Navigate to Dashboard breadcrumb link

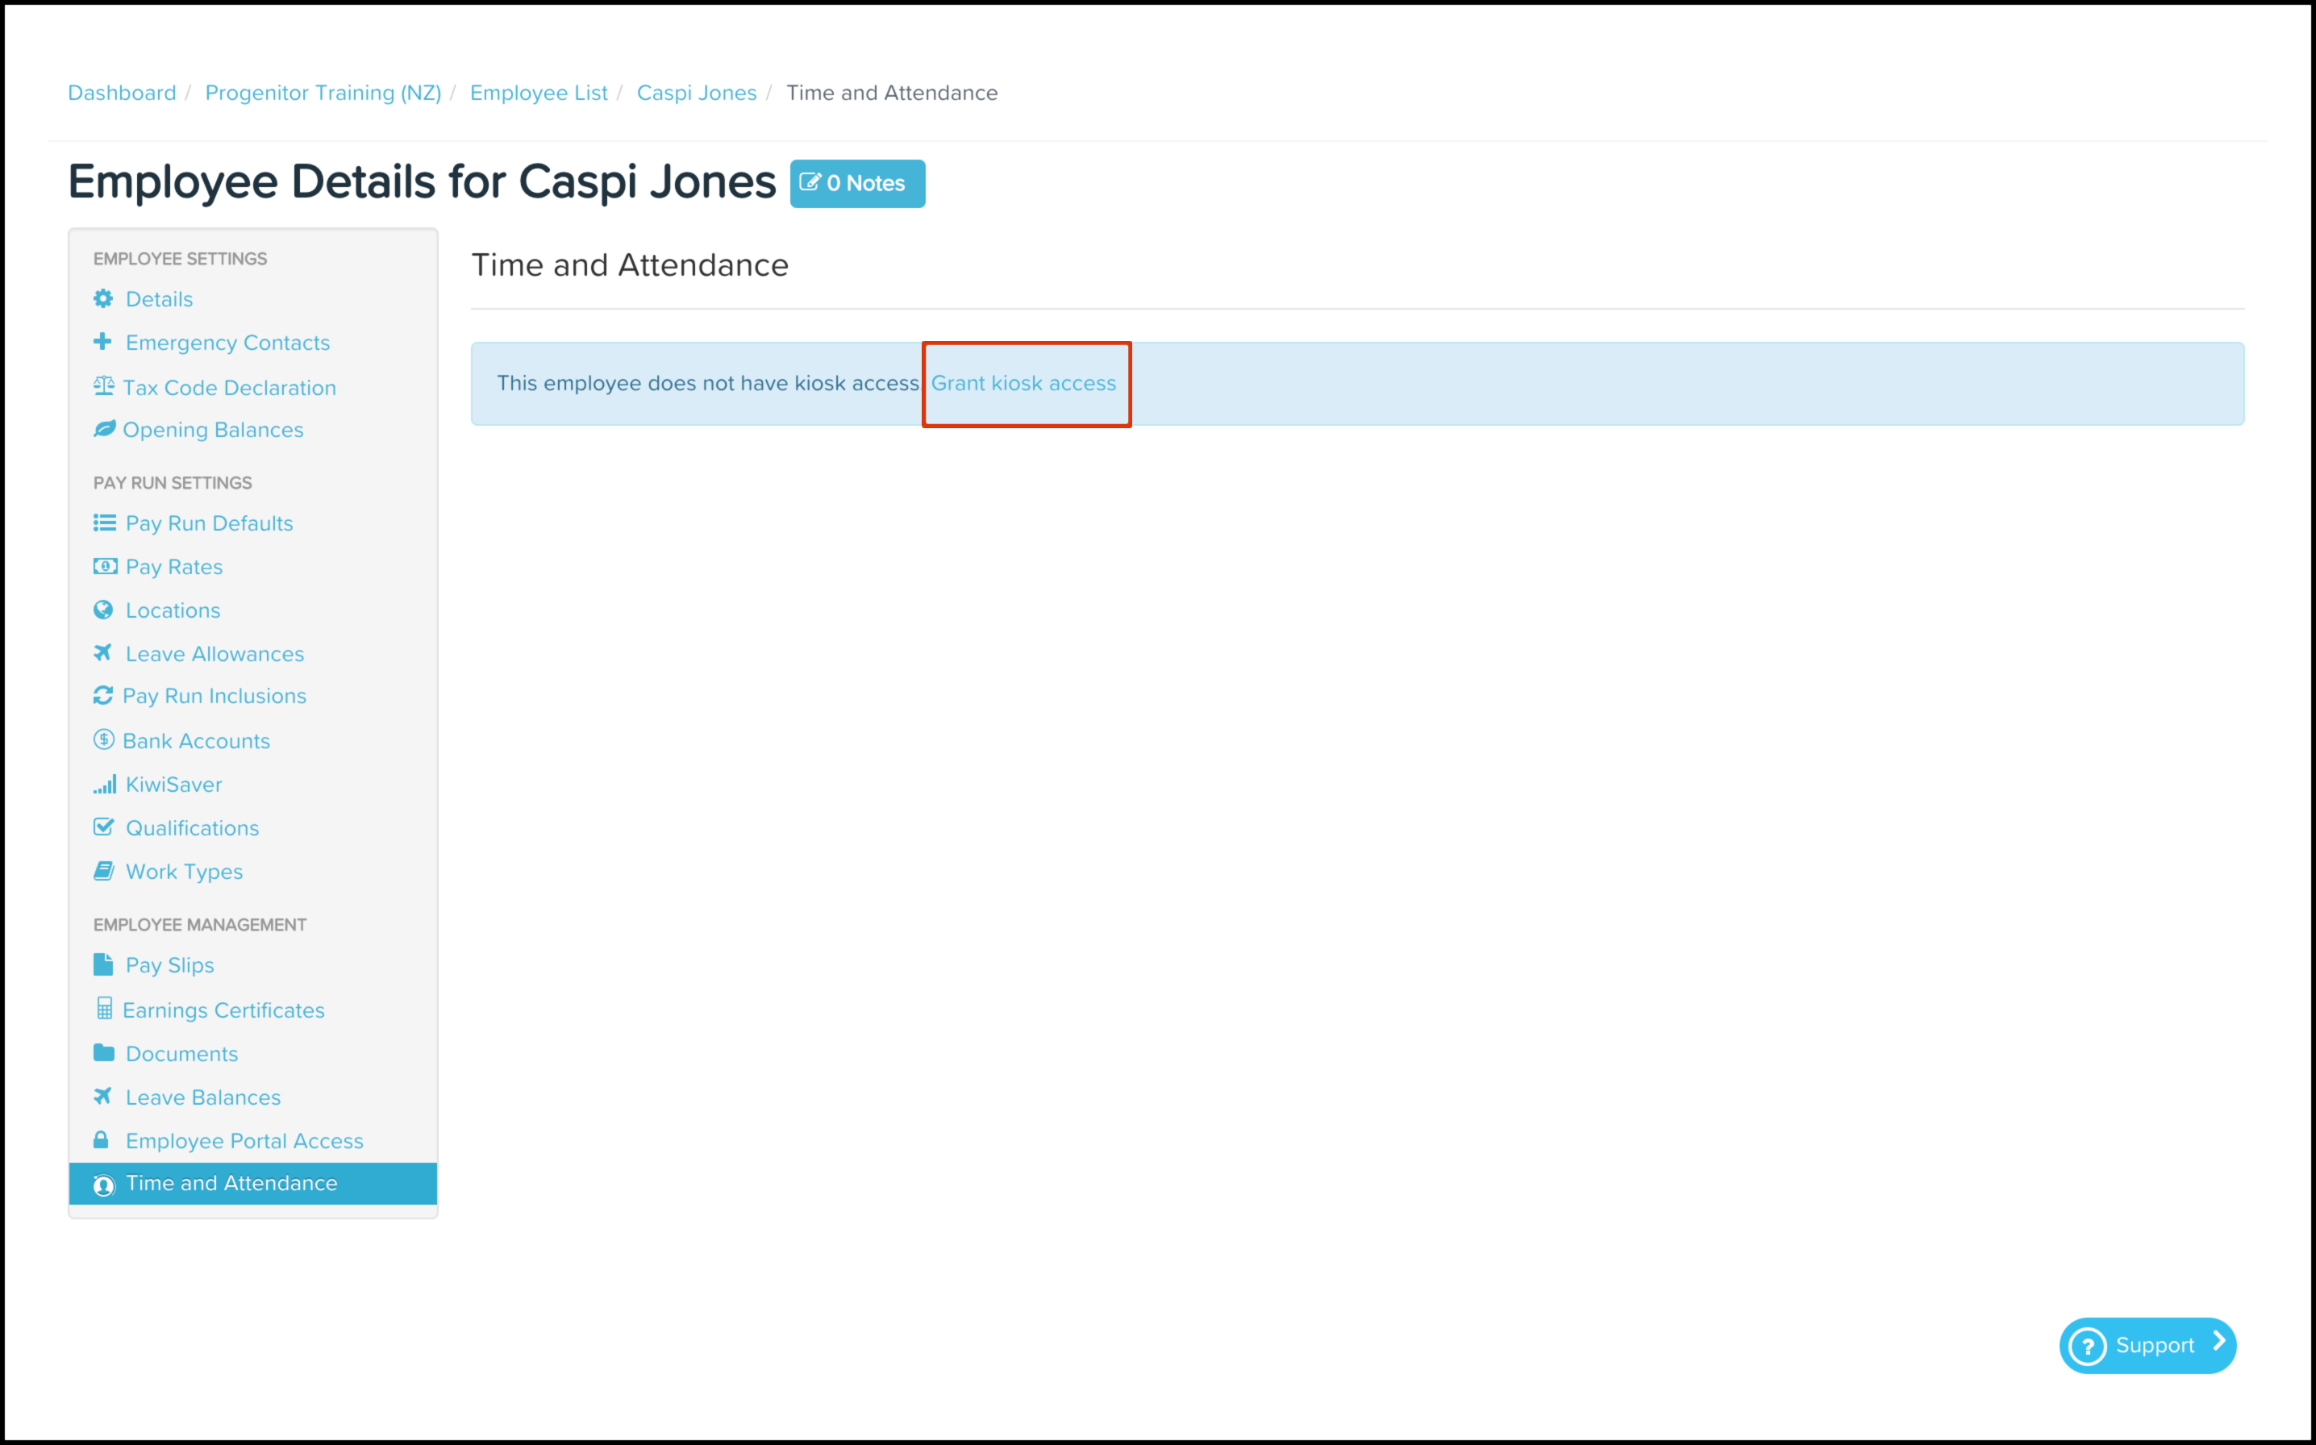coord(121,93)
